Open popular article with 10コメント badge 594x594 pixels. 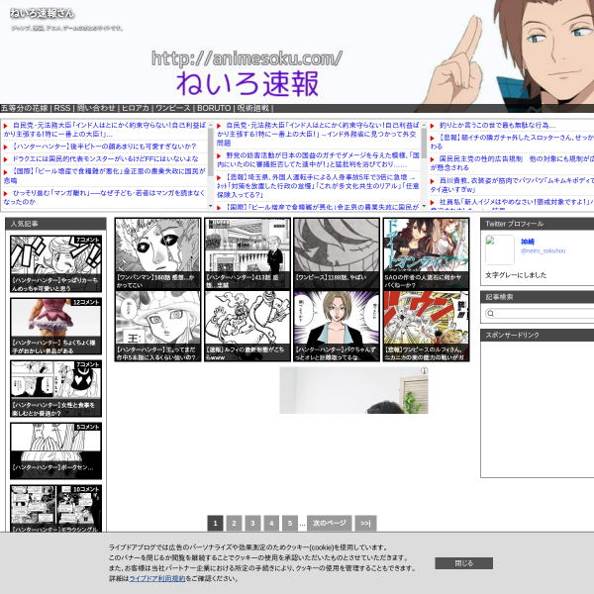(55, 509)
